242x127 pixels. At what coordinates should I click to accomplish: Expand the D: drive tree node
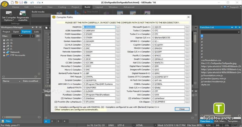coord(4,43)
